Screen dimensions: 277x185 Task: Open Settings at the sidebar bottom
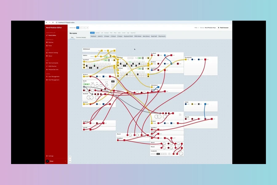click(x=51, y=156)
